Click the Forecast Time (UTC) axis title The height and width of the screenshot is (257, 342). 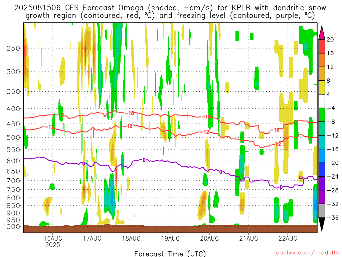(x=170, y=254)
